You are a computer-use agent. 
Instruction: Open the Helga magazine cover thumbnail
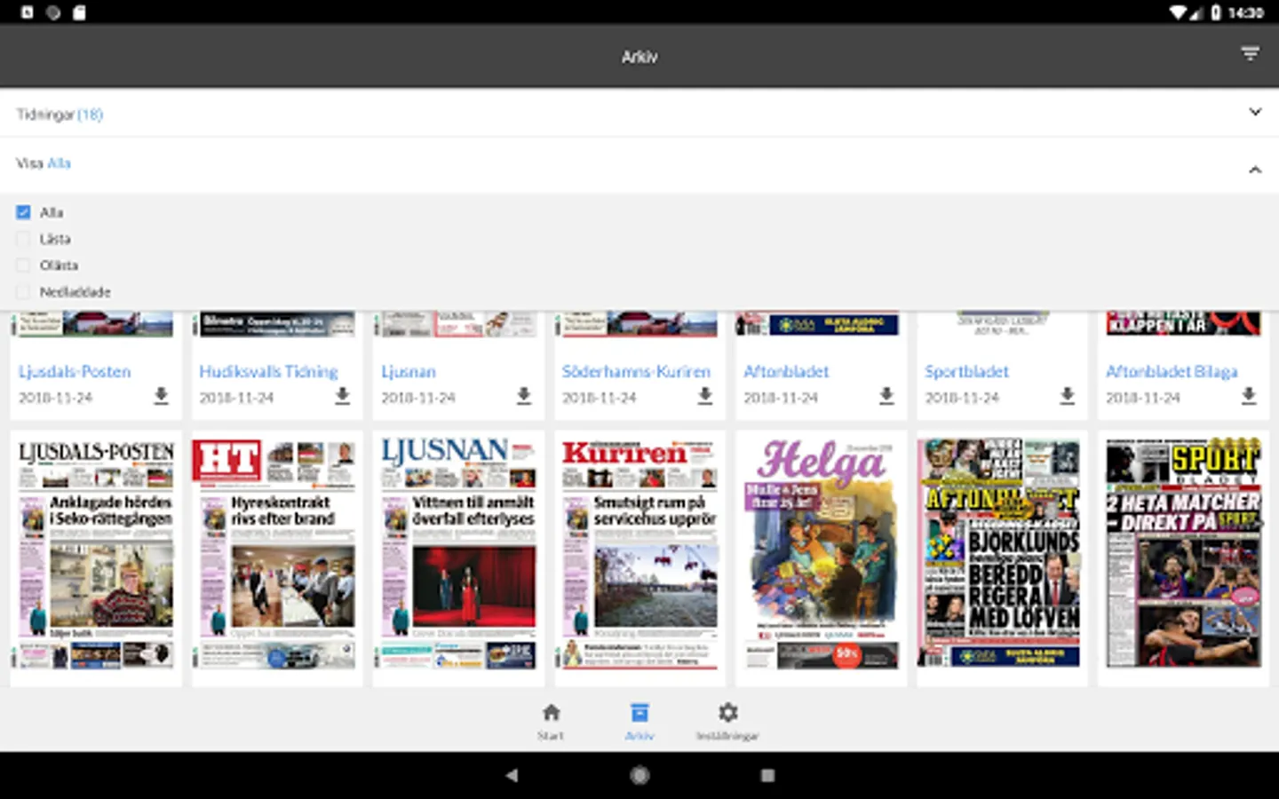click(x=821, y=553)
